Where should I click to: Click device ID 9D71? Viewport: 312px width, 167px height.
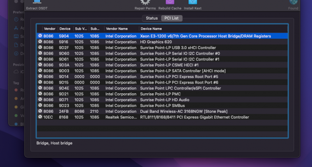[64, 100]
